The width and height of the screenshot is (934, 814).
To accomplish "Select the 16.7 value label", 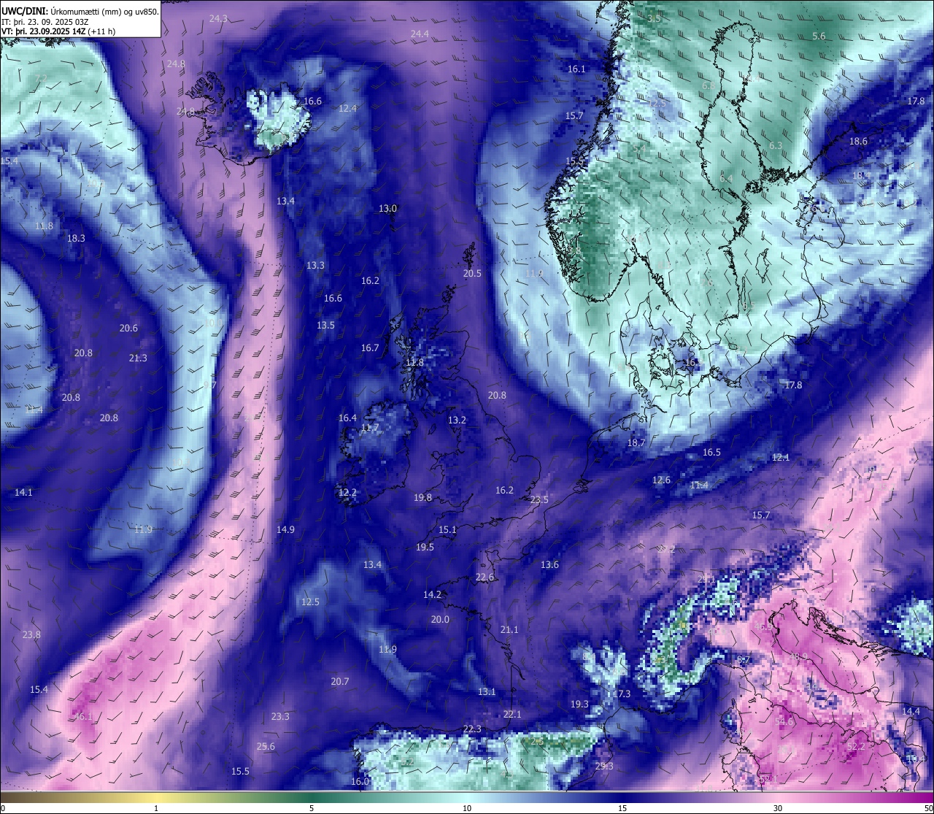I will 370,348.
